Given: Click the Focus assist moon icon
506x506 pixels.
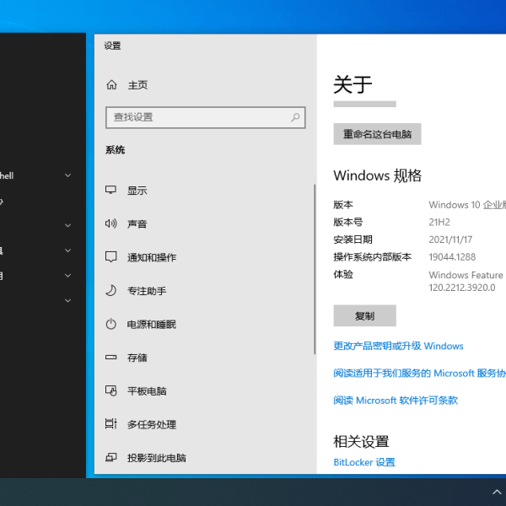Looking at the screenshot, I should click(110, 290).
